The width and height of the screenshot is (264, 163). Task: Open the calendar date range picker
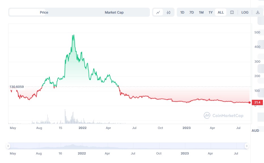coord(232,12)
